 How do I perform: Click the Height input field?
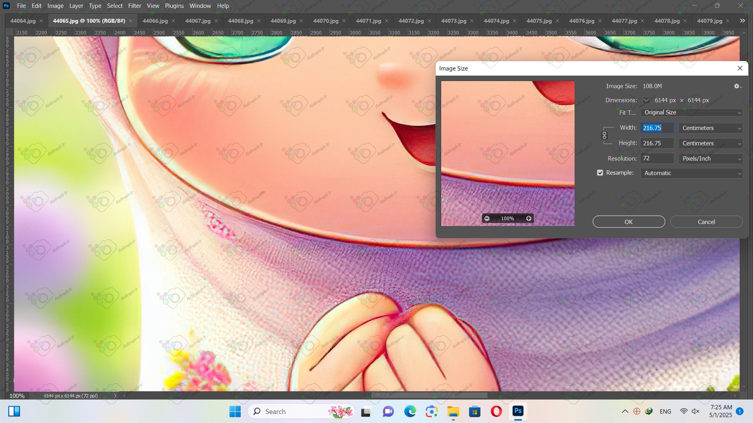coord(657,143)
